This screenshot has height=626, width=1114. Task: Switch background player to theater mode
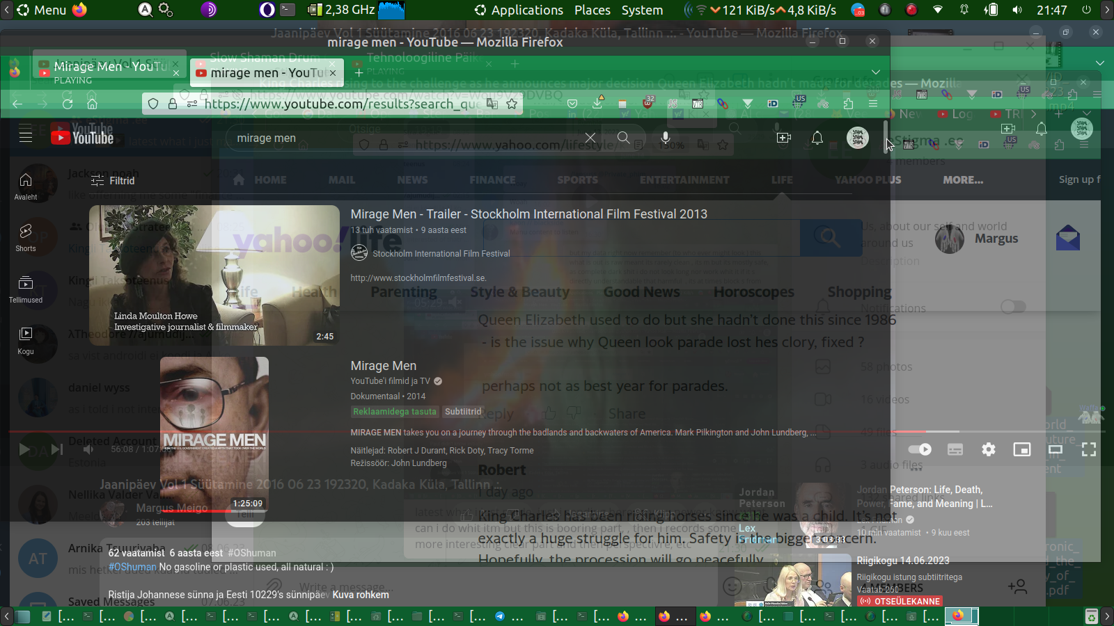[x=1056, y=449]
